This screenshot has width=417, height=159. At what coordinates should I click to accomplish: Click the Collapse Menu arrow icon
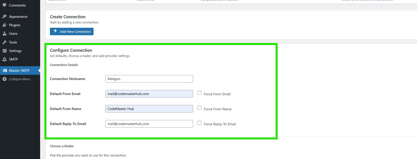click(5, 79)
